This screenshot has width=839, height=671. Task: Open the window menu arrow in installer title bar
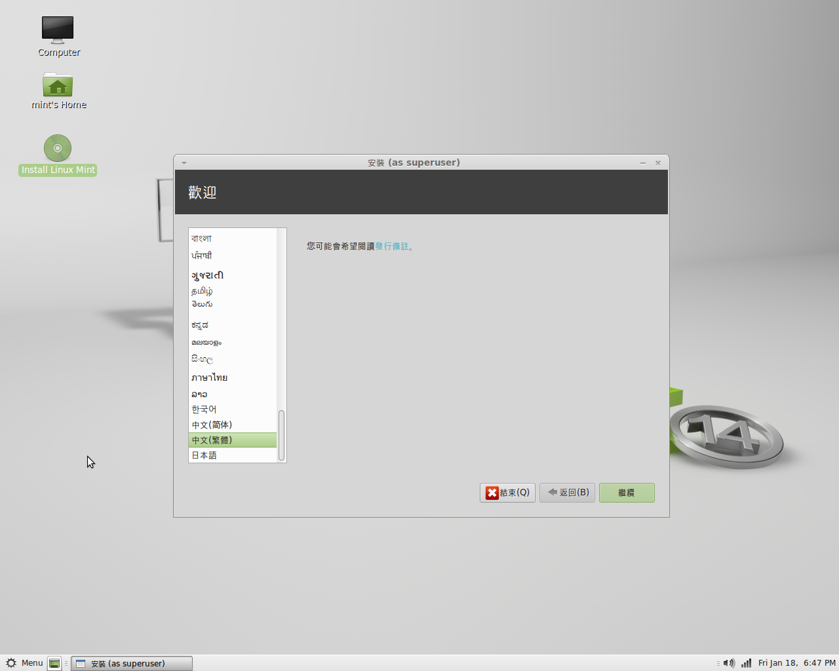[184, 163]
